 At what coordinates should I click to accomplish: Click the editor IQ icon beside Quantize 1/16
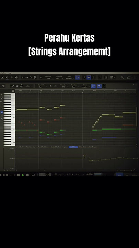tap(55, 86)
